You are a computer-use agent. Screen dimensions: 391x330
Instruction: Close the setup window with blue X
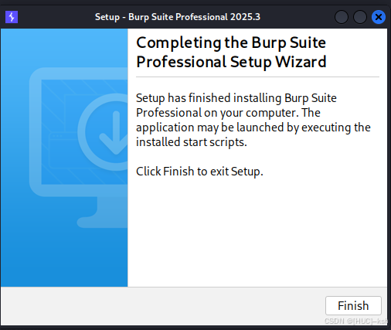[x=379, y=17]
